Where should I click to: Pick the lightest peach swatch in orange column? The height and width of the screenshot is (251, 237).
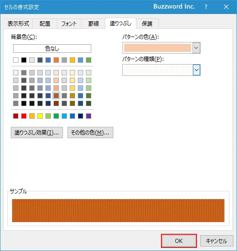(x=56, y=73)
